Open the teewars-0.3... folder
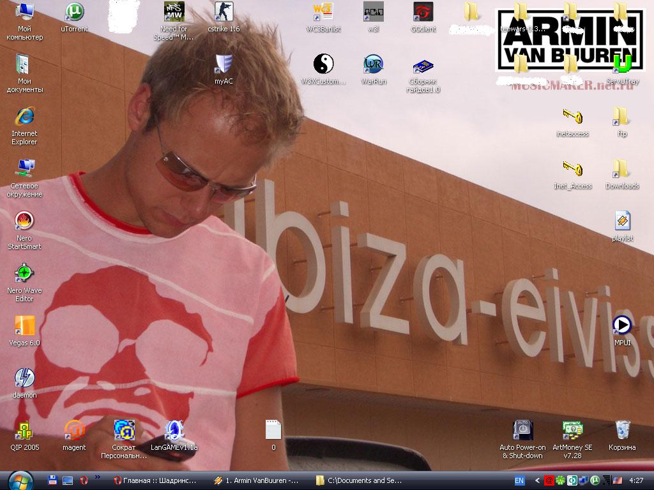The width and height of the screenshot is (654, 490). click(522, 17)
